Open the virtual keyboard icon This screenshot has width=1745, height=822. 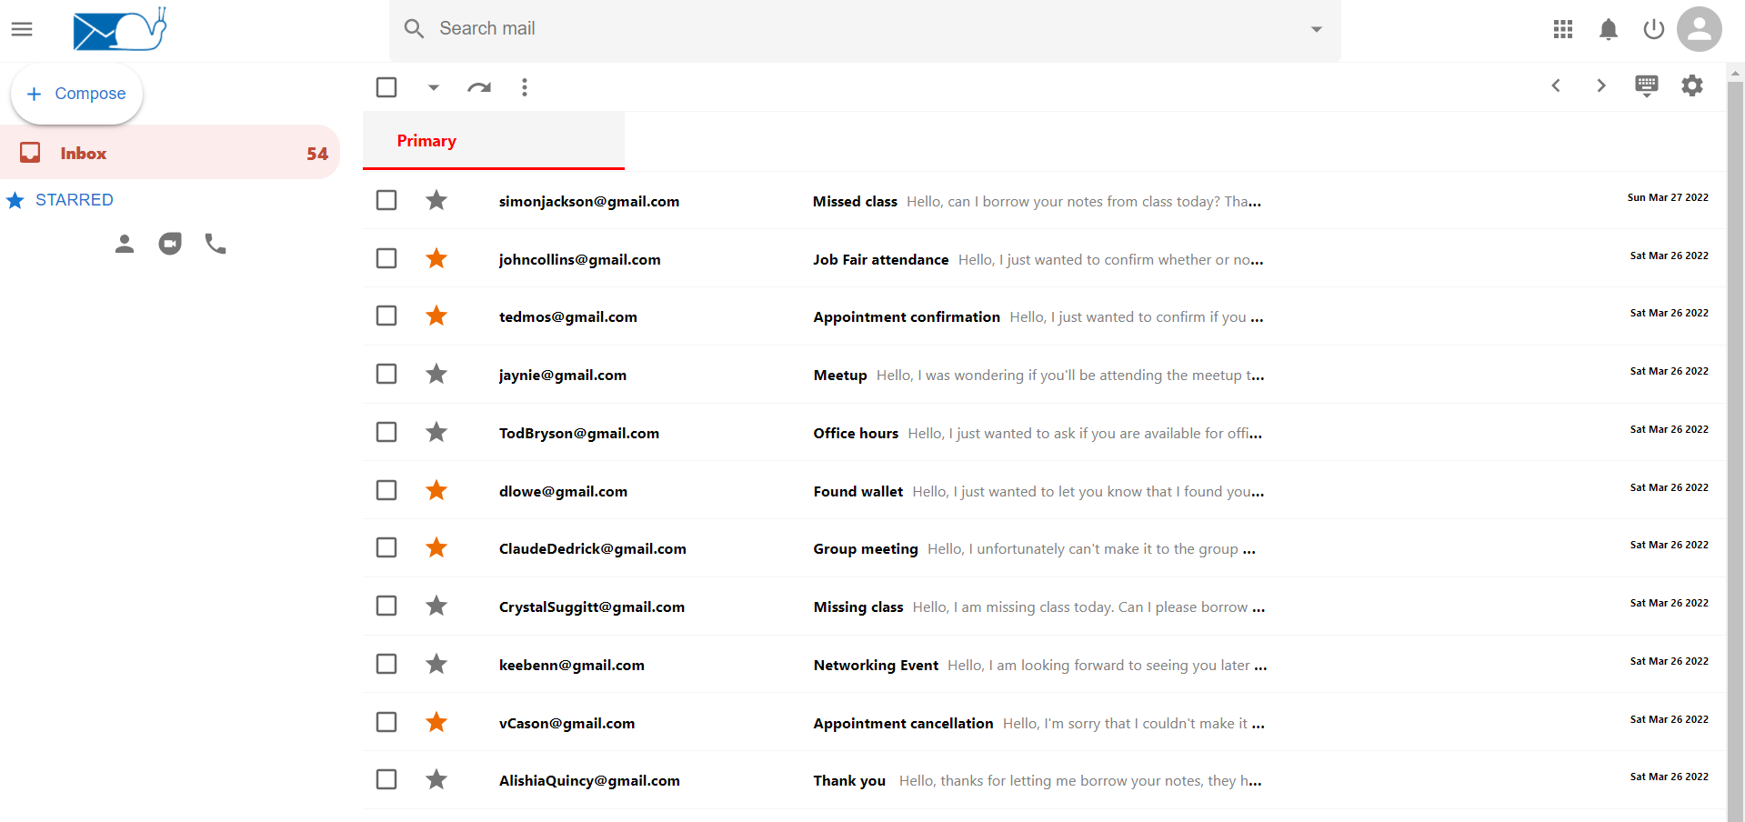(1646, 85)
